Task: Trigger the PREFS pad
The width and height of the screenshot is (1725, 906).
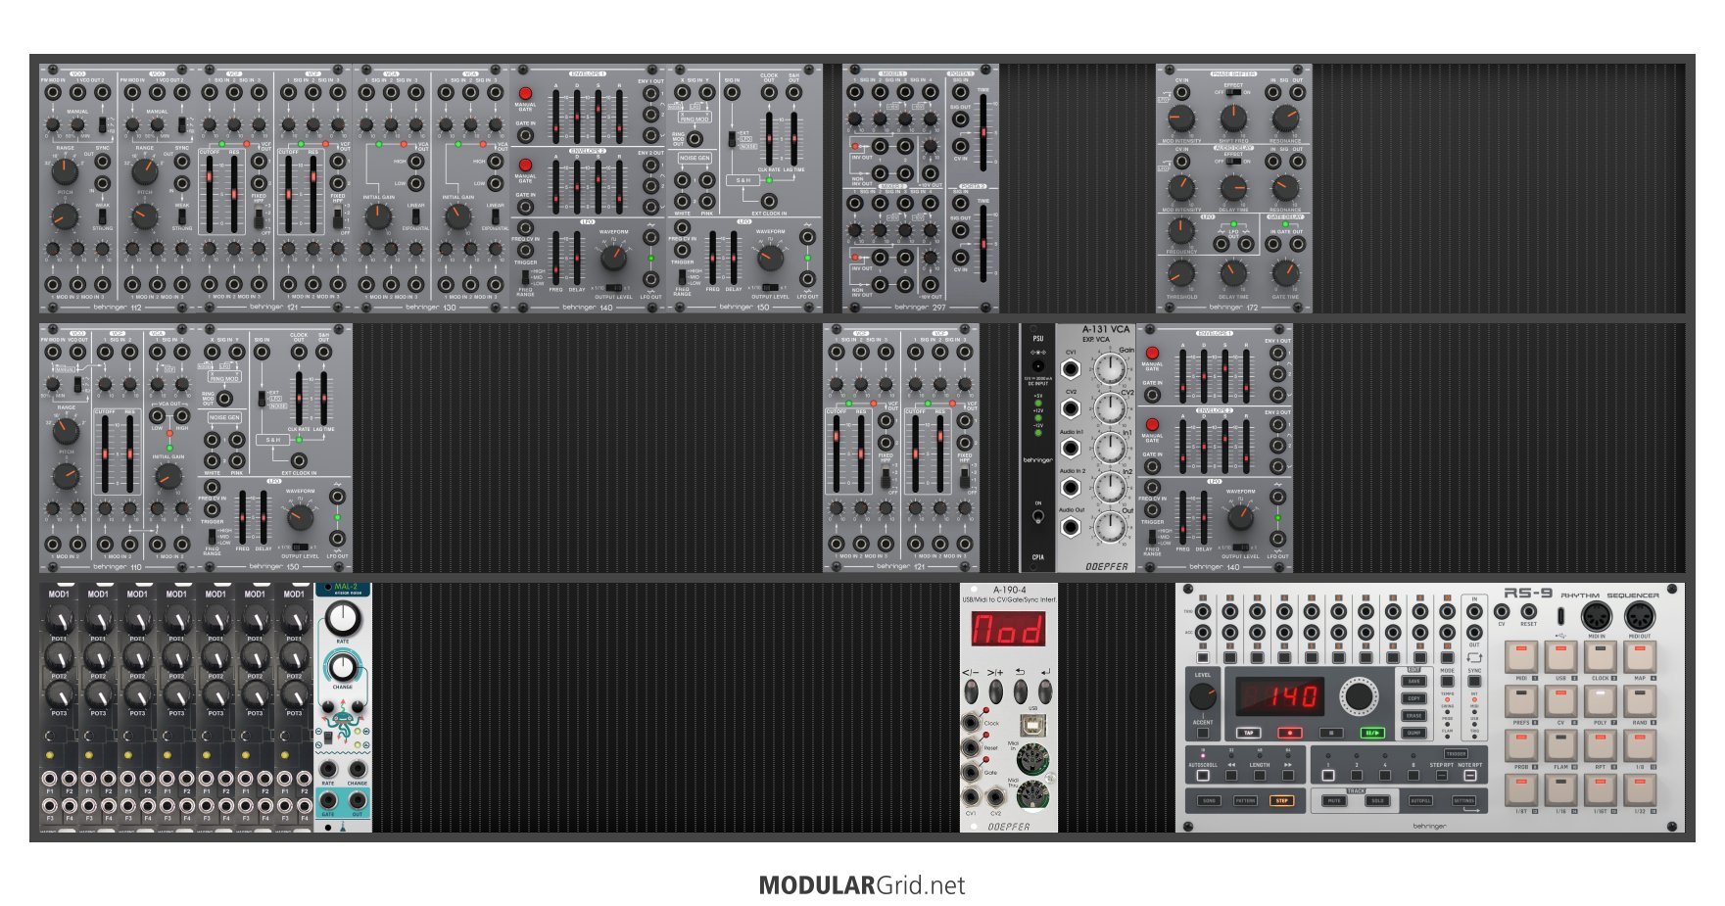Action: coord(1521,701)
